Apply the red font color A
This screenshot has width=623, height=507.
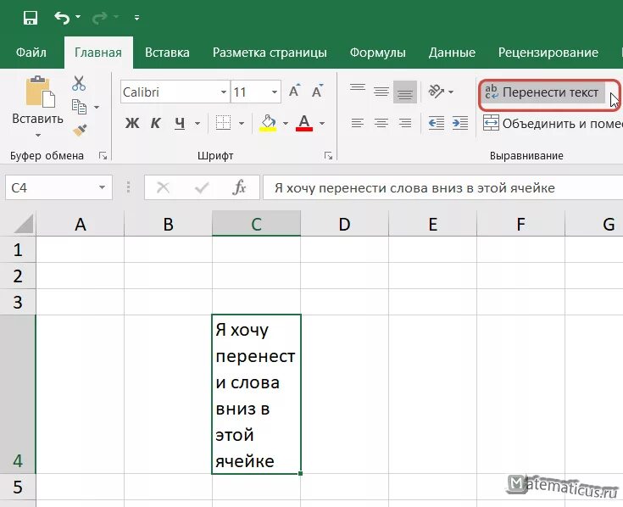tap(304, 123)
